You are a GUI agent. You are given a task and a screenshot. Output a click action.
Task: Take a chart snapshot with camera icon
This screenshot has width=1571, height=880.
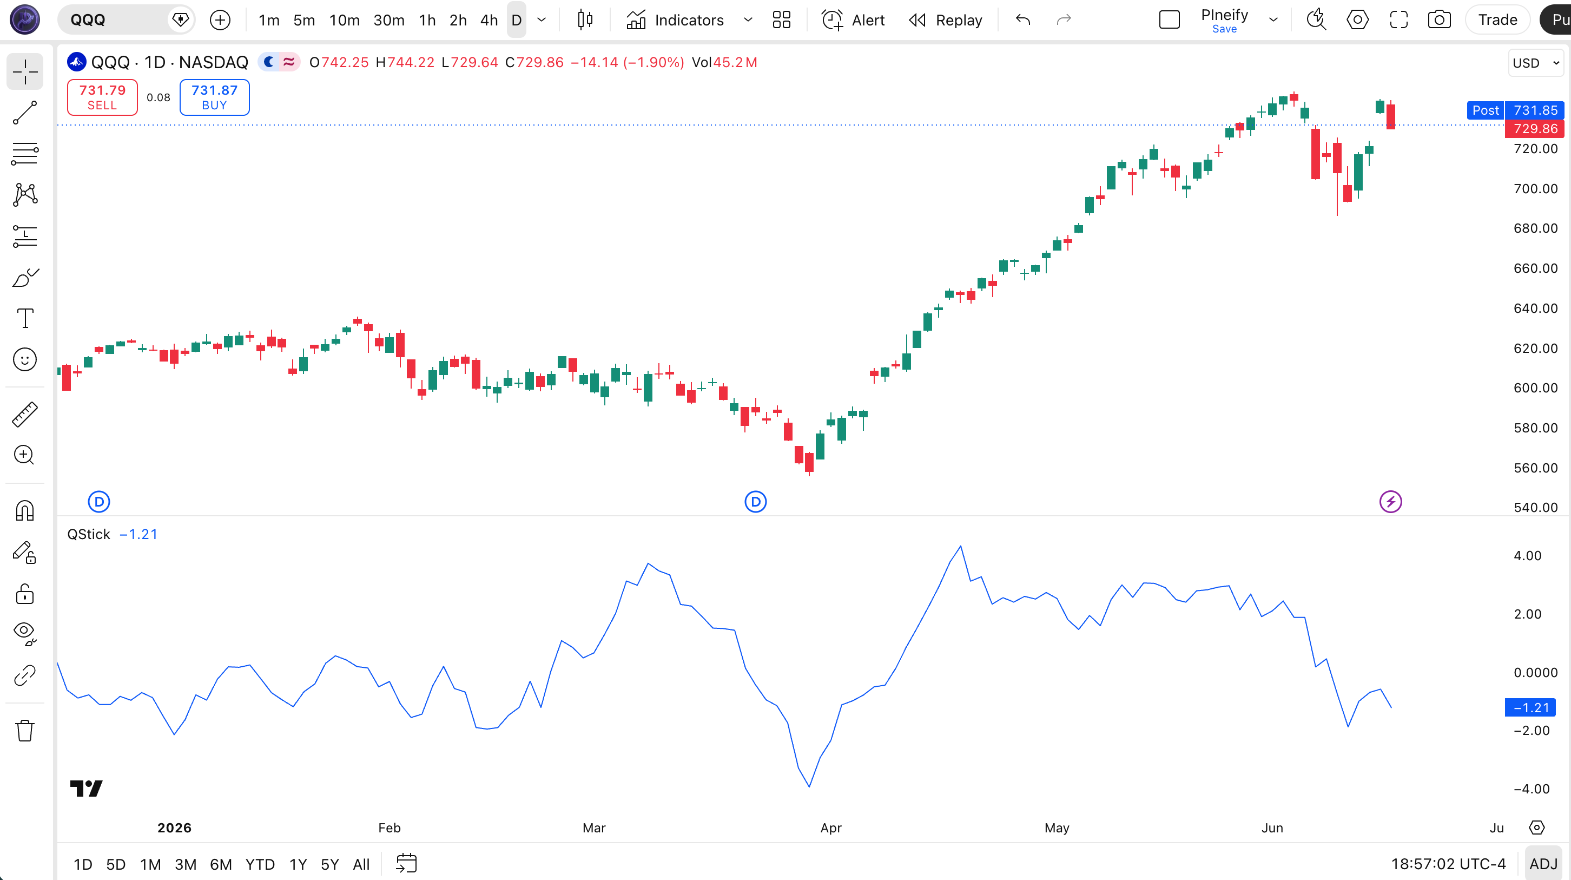tap(1439, 20)
